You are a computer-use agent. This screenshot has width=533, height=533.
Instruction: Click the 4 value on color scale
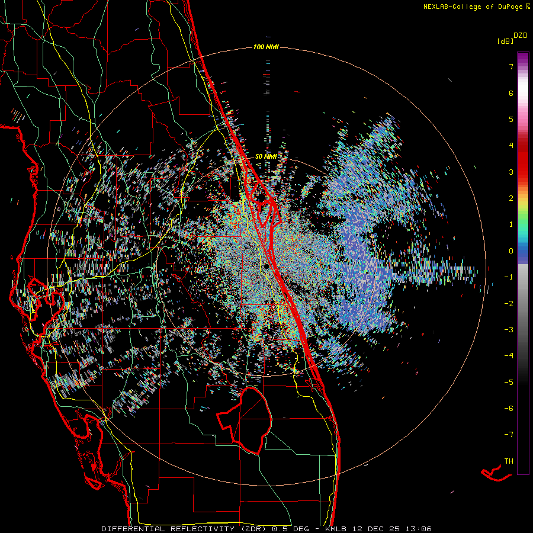point(511,146)
